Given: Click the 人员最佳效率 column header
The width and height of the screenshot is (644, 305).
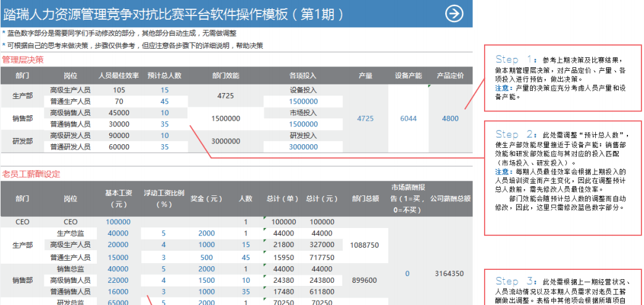Looking at the screenshot, I should (119, 76).
